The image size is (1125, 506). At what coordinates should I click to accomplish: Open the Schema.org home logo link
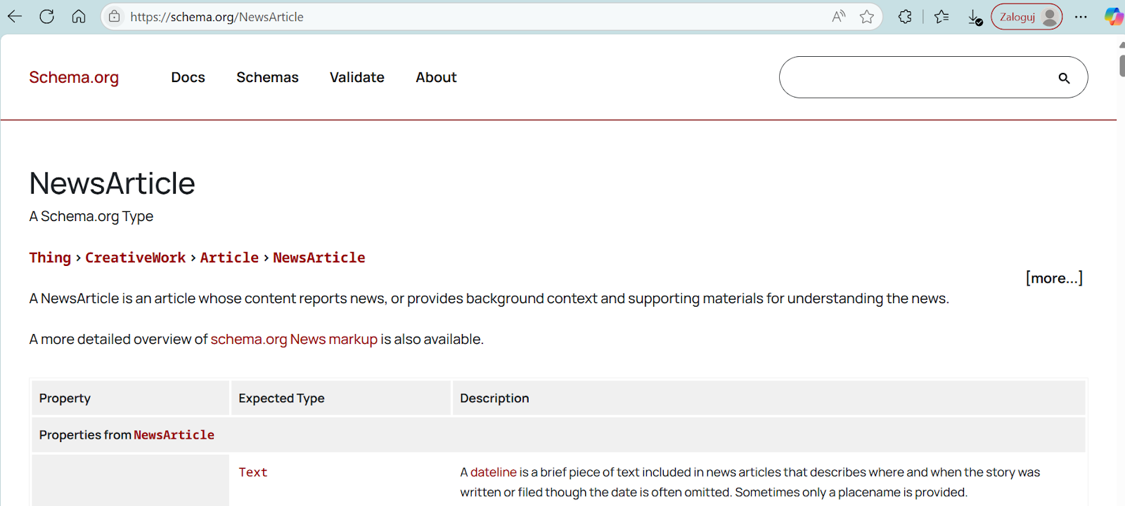74,77
